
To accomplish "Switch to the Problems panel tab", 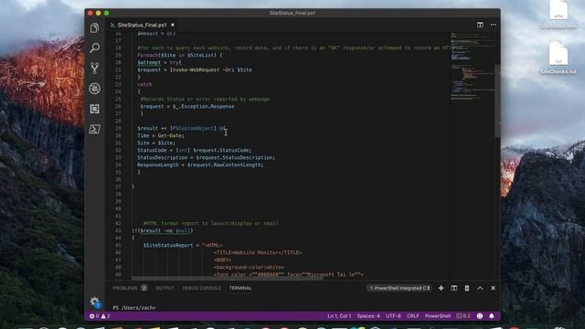I will point(130,288).
